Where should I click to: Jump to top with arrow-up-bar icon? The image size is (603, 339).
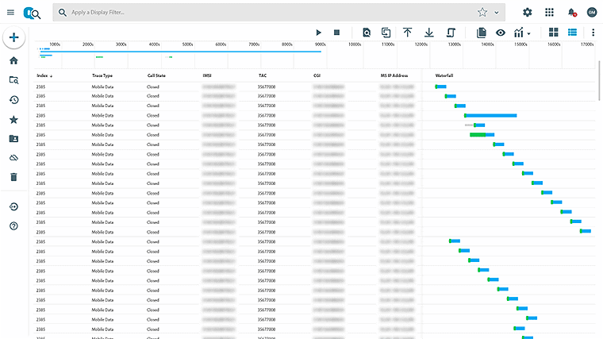pyautogui.click(x=407, y=33)
